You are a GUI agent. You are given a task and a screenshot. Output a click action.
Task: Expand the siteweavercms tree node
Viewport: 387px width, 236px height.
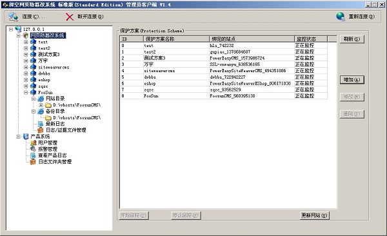[26, 67]
